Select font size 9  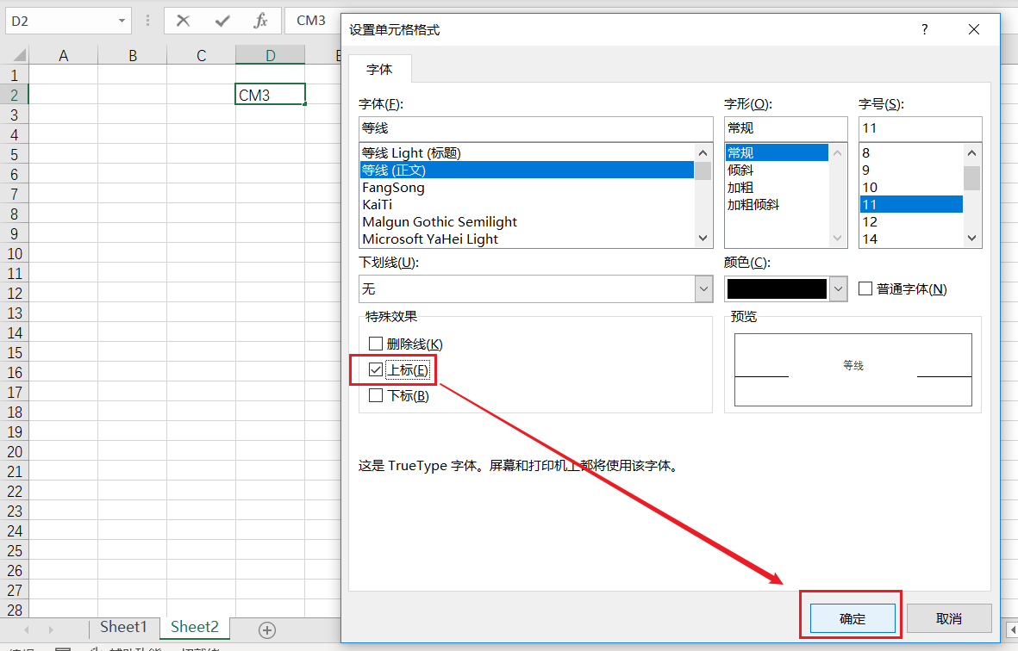click(911, 170)
